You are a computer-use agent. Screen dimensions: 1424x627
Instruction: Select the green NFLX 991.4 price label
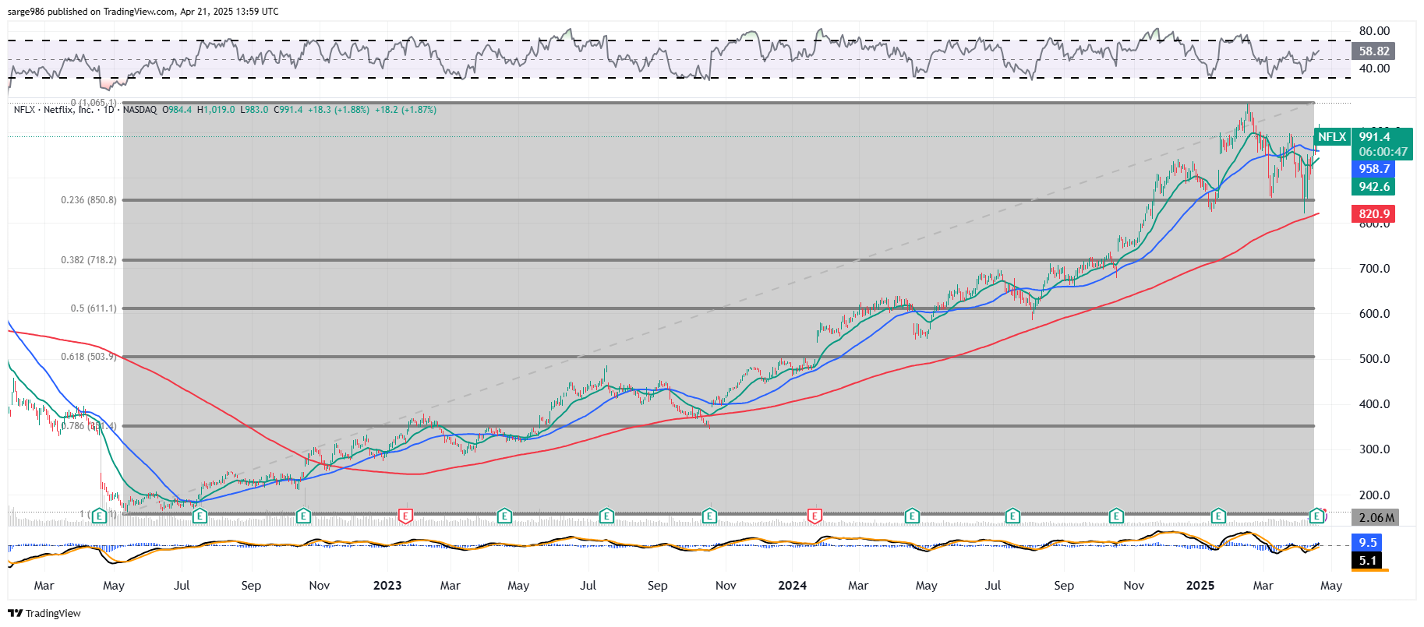(1373, 137)
